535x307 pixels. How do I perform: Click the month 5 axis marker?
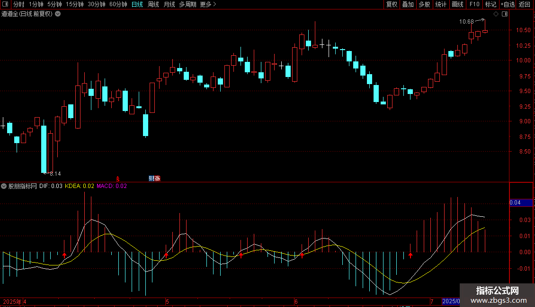point(167,301)
